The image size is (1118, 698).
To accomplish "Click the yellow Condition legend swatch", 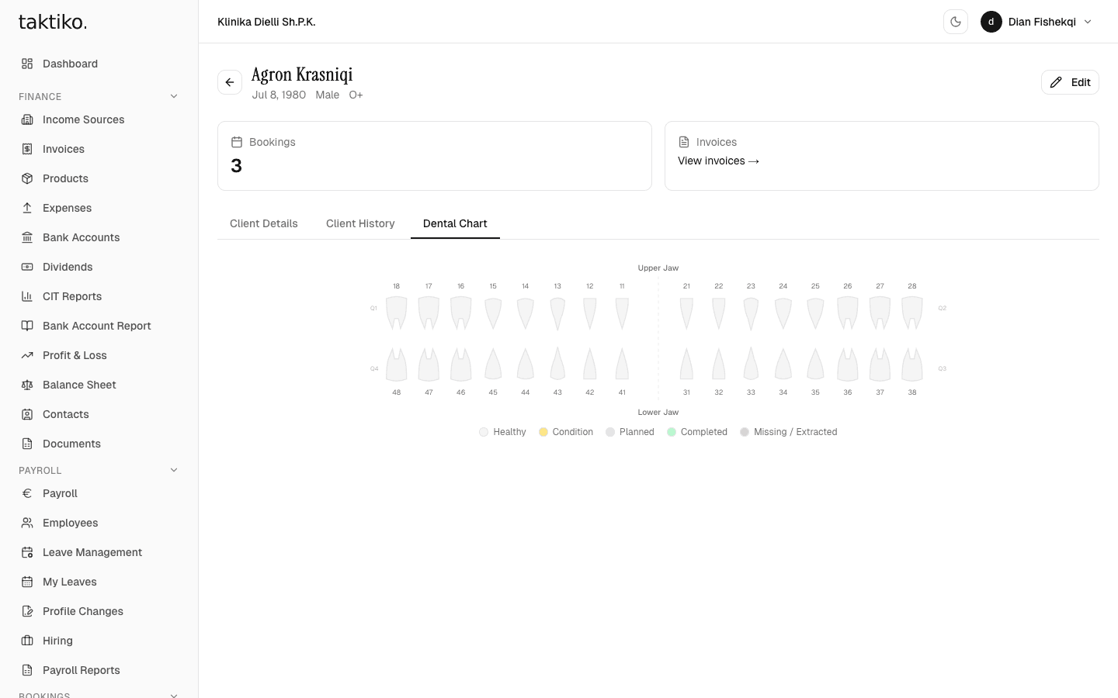I will (543, 432).
